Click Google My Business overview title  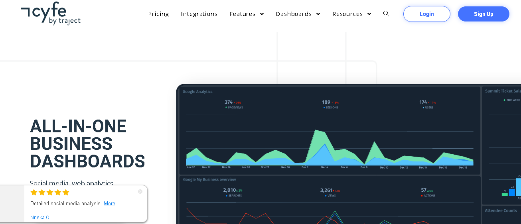point(209,180)
